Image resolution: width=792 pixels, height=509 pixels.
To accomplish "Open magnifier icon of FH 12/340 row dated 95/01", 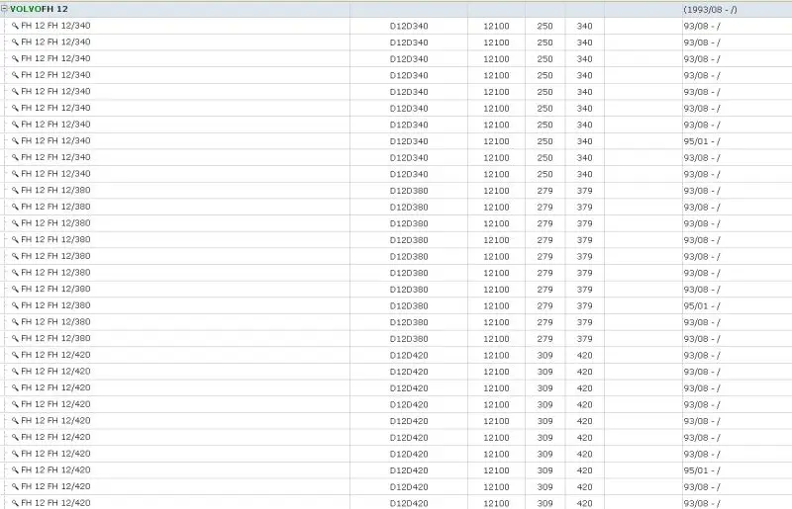I will point(15,140).
